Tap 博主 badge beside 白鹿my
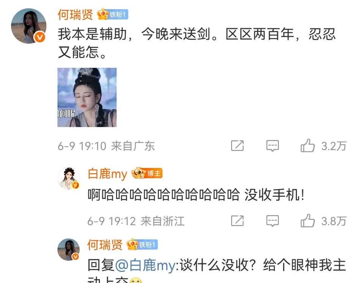The height and width of the screenshot is (283, 358). click(x=147, y=173)
